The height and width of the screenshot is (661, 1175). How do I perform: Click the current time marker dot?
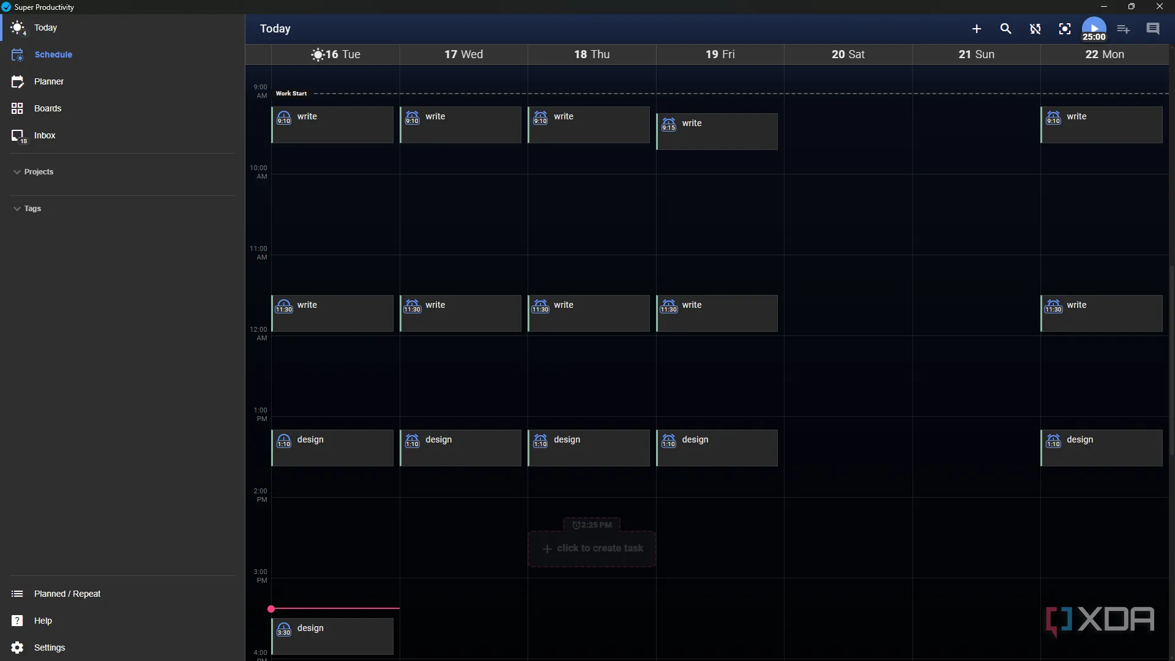(x=271, y=609)
